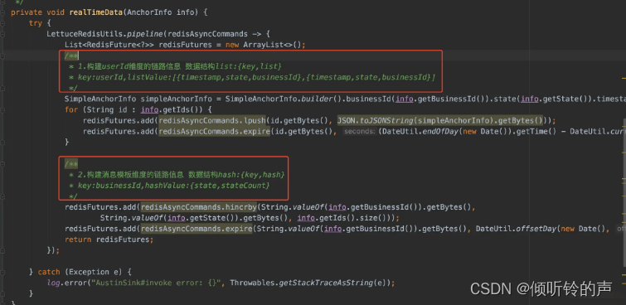Click the realTimeData method name
The width and height of the screenshot is (626, 305).
tap(96, 12)
